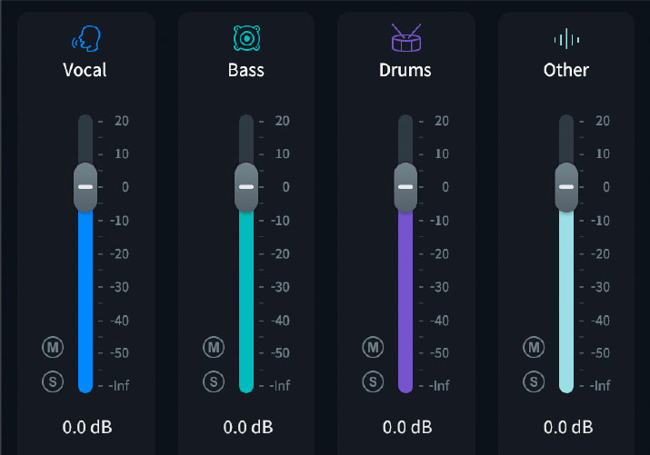650x455 pixels.
Task: Click the Vocal 0.0 dB value
Action: click(87, 426)
